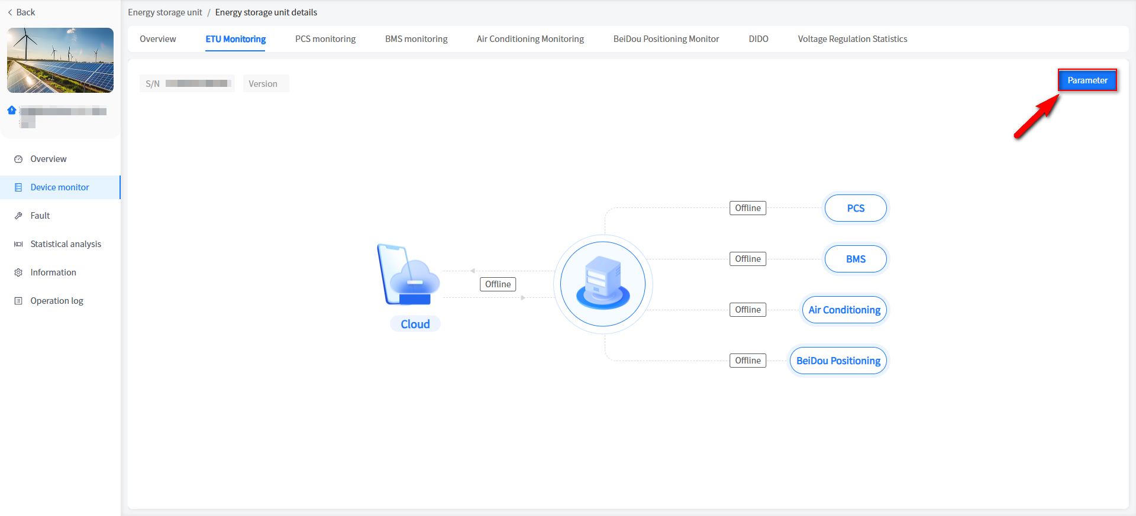
Task: Click the Energy storage unit breadcrumb link
Action: [165, 12]
